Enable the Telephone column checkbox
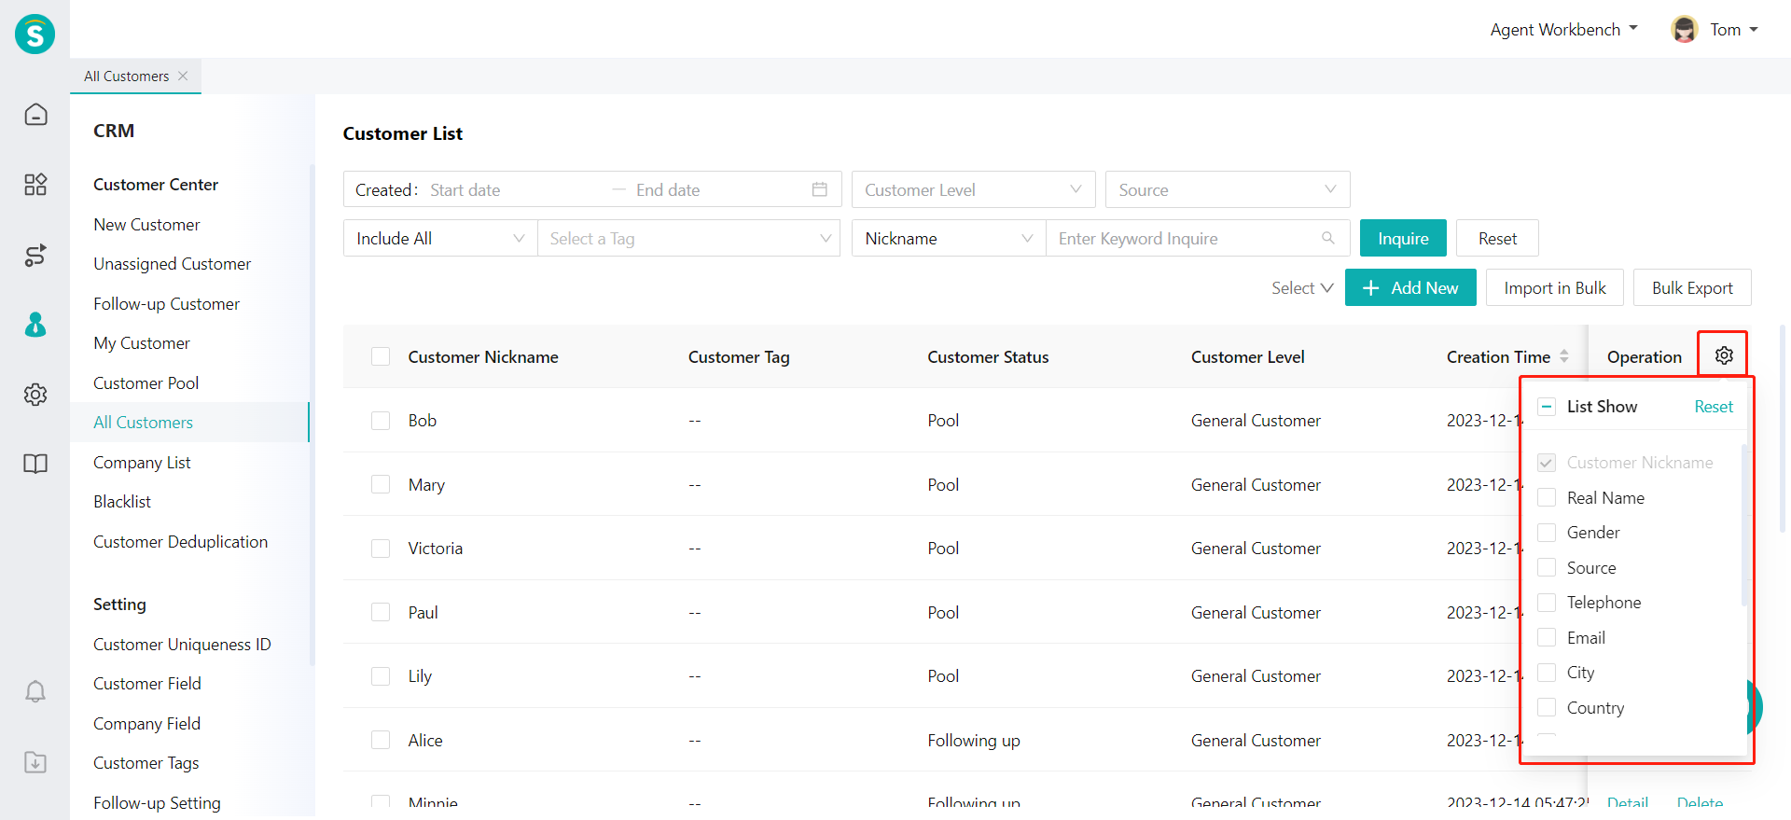 (1547, 603)
